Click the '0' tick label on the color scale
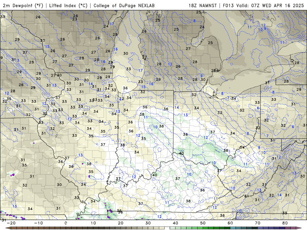307x230 pixels. click(x=66, y=223)
